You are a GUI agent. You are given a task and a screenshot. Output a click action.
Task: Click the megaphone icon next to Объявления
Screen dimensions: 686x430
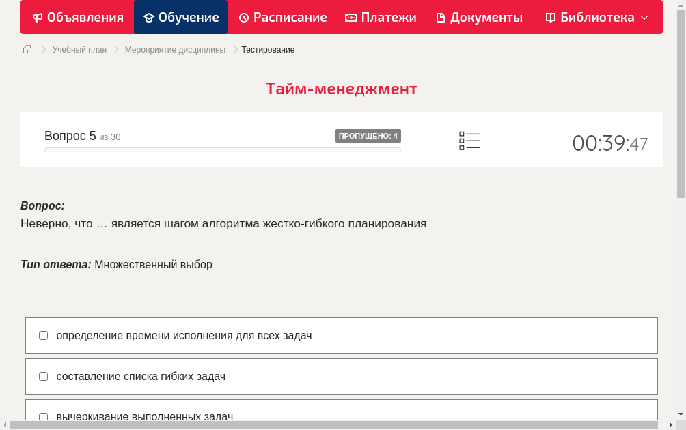pos(38,17)
